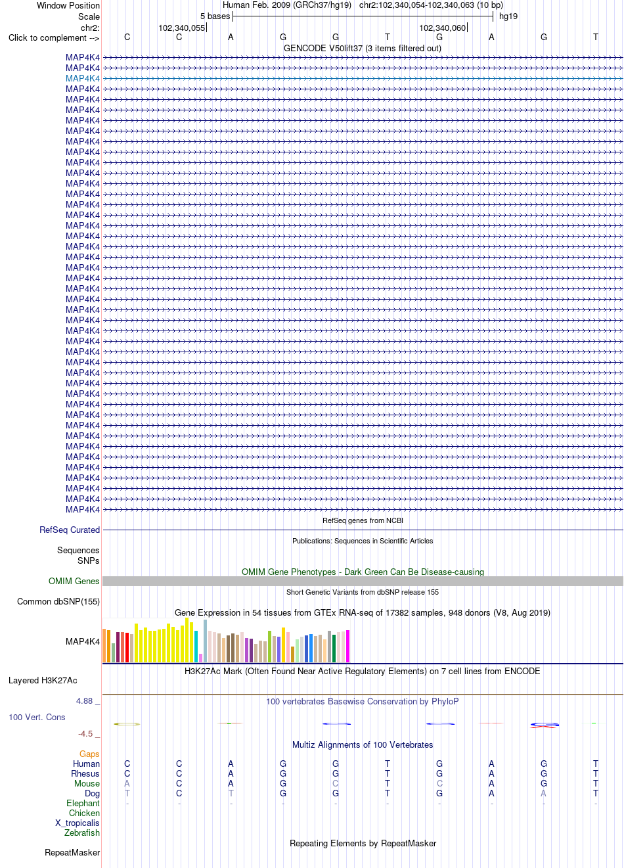Screen dimensions: 624x868
Task: Click the OMIM Gene Phenotypes track title
Action: pos(363,572)
